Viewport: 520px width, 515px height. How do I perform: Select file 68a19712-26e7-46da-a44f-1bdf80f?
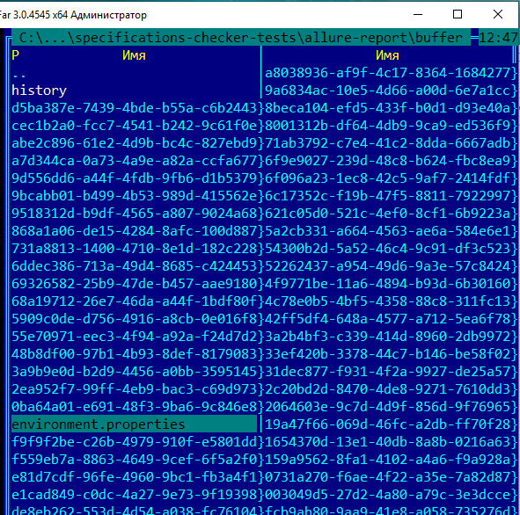point(134,301)
